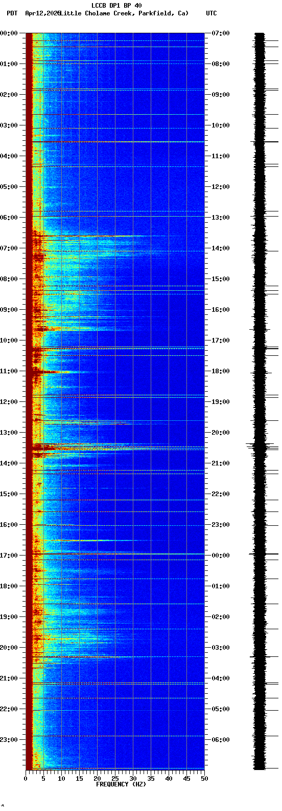Click the 06:00 UTC time label
282x811 pixels.
[x=221, y=740]
